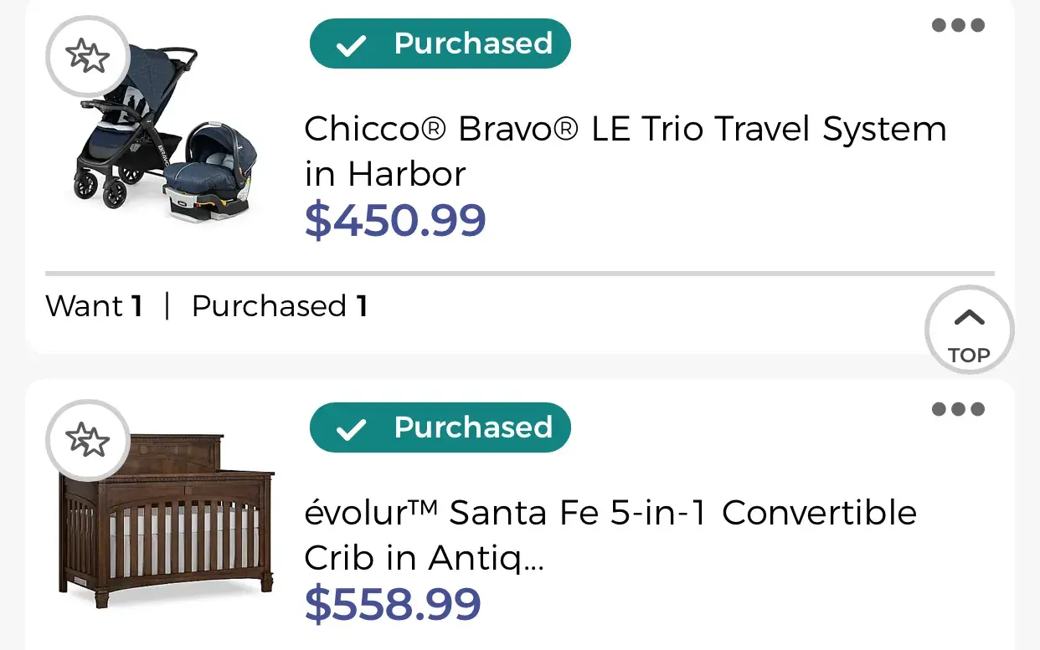Image resolution: width=1040 pixels, height=650 pixels.
Task: Open more options for évolur Santa Fe crib
Action: click(958, 409)
